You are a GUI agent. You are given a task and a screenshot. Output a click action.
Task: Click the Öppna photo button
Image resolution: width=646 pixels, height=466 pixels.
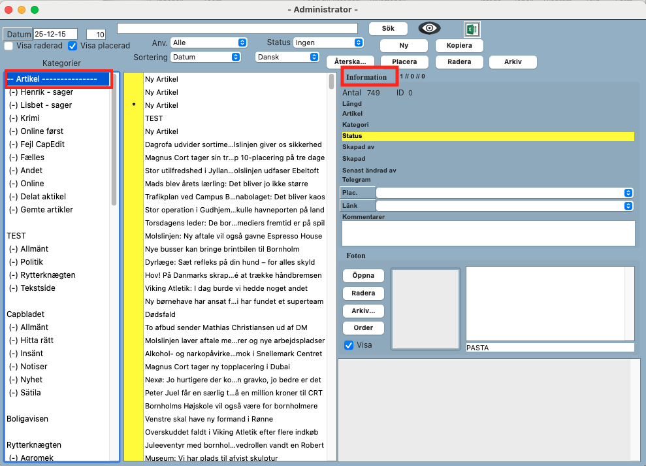363,276
